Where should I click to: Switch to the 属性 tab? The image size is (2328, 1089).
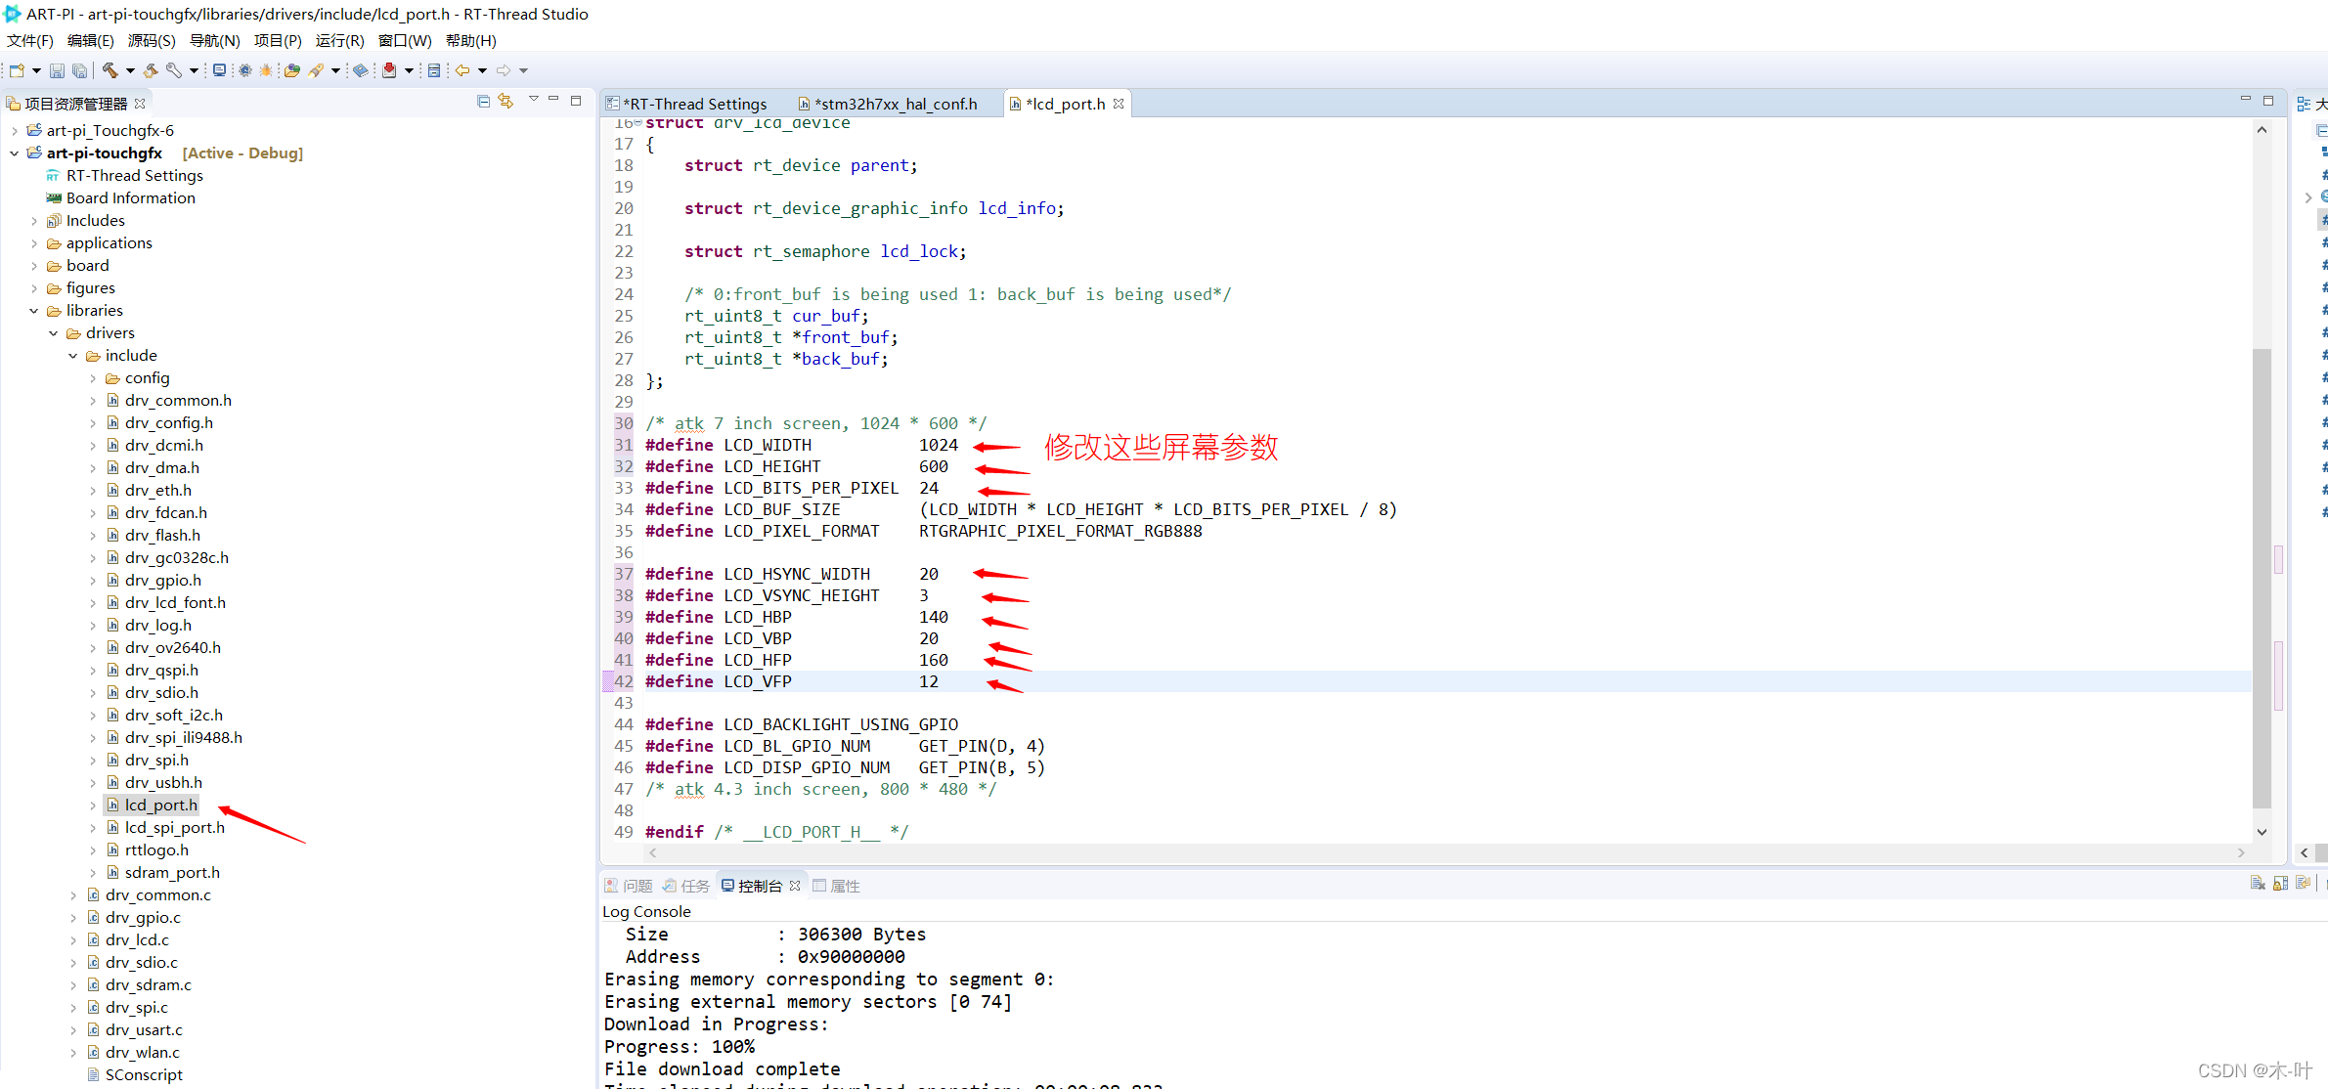point(837,887)
